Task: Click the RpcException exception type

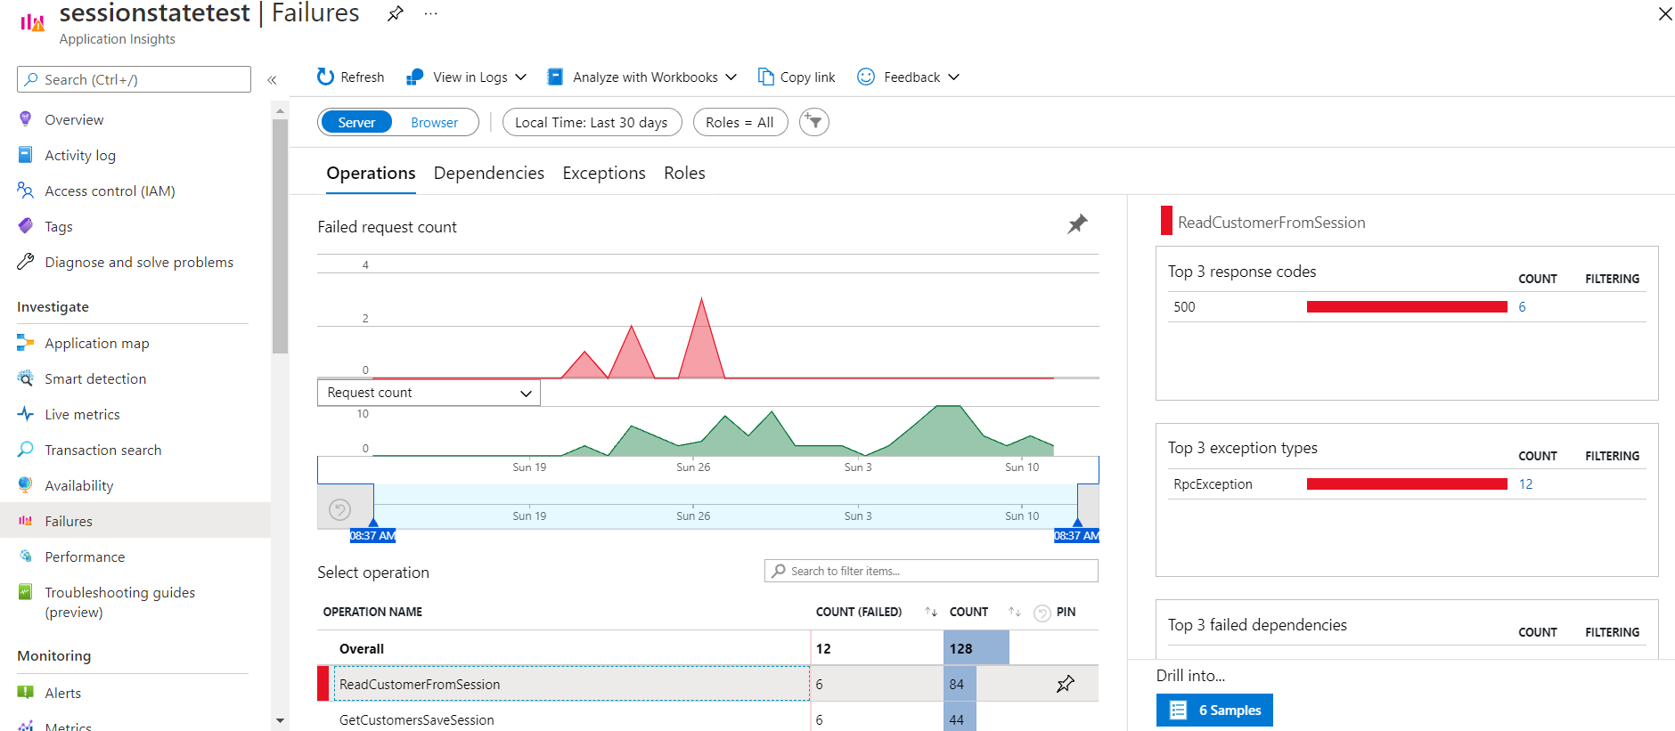Action: (1213, 484)
